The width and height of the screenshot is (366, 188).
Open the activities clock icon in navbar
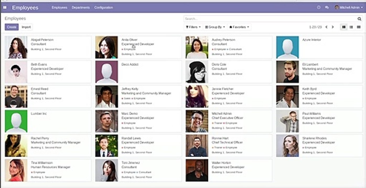click(x=319, y=8)
